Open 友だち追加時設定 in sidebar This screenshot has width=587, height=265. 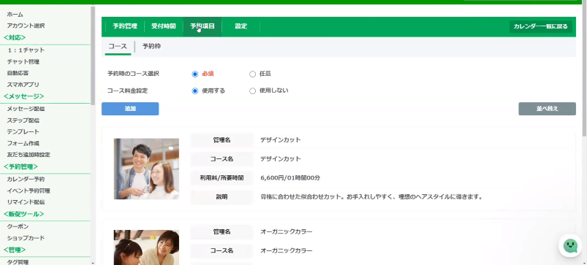click(29, 154)
